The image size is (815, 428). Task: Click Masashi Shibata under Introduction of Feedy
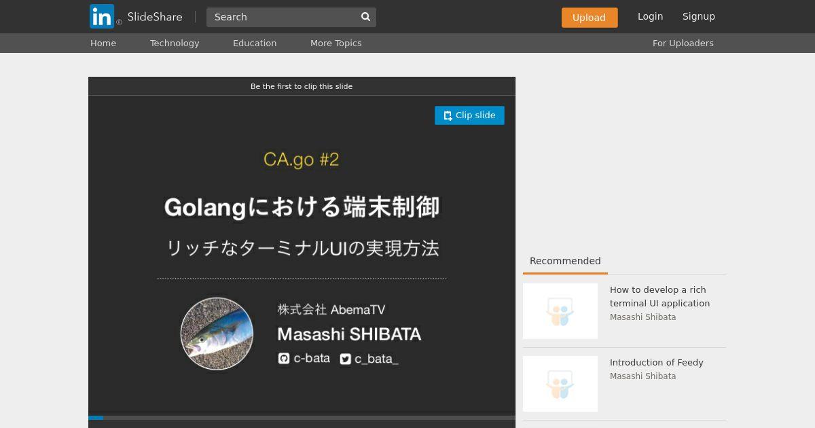coord(642,376)
